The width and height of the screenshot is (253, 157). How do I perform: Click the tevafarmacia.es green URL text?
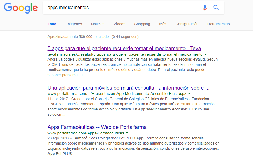[x=125, y=54]
